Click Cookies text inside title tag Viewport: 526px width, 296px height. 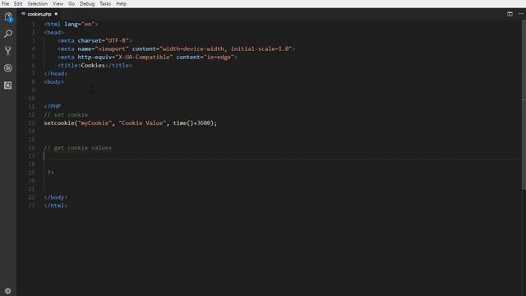pyautogui.click(x=93, y=66)
